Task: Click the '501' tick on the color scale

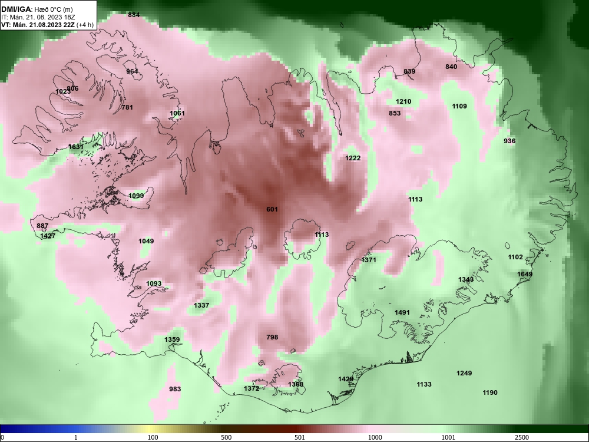Action: point(299,437)
